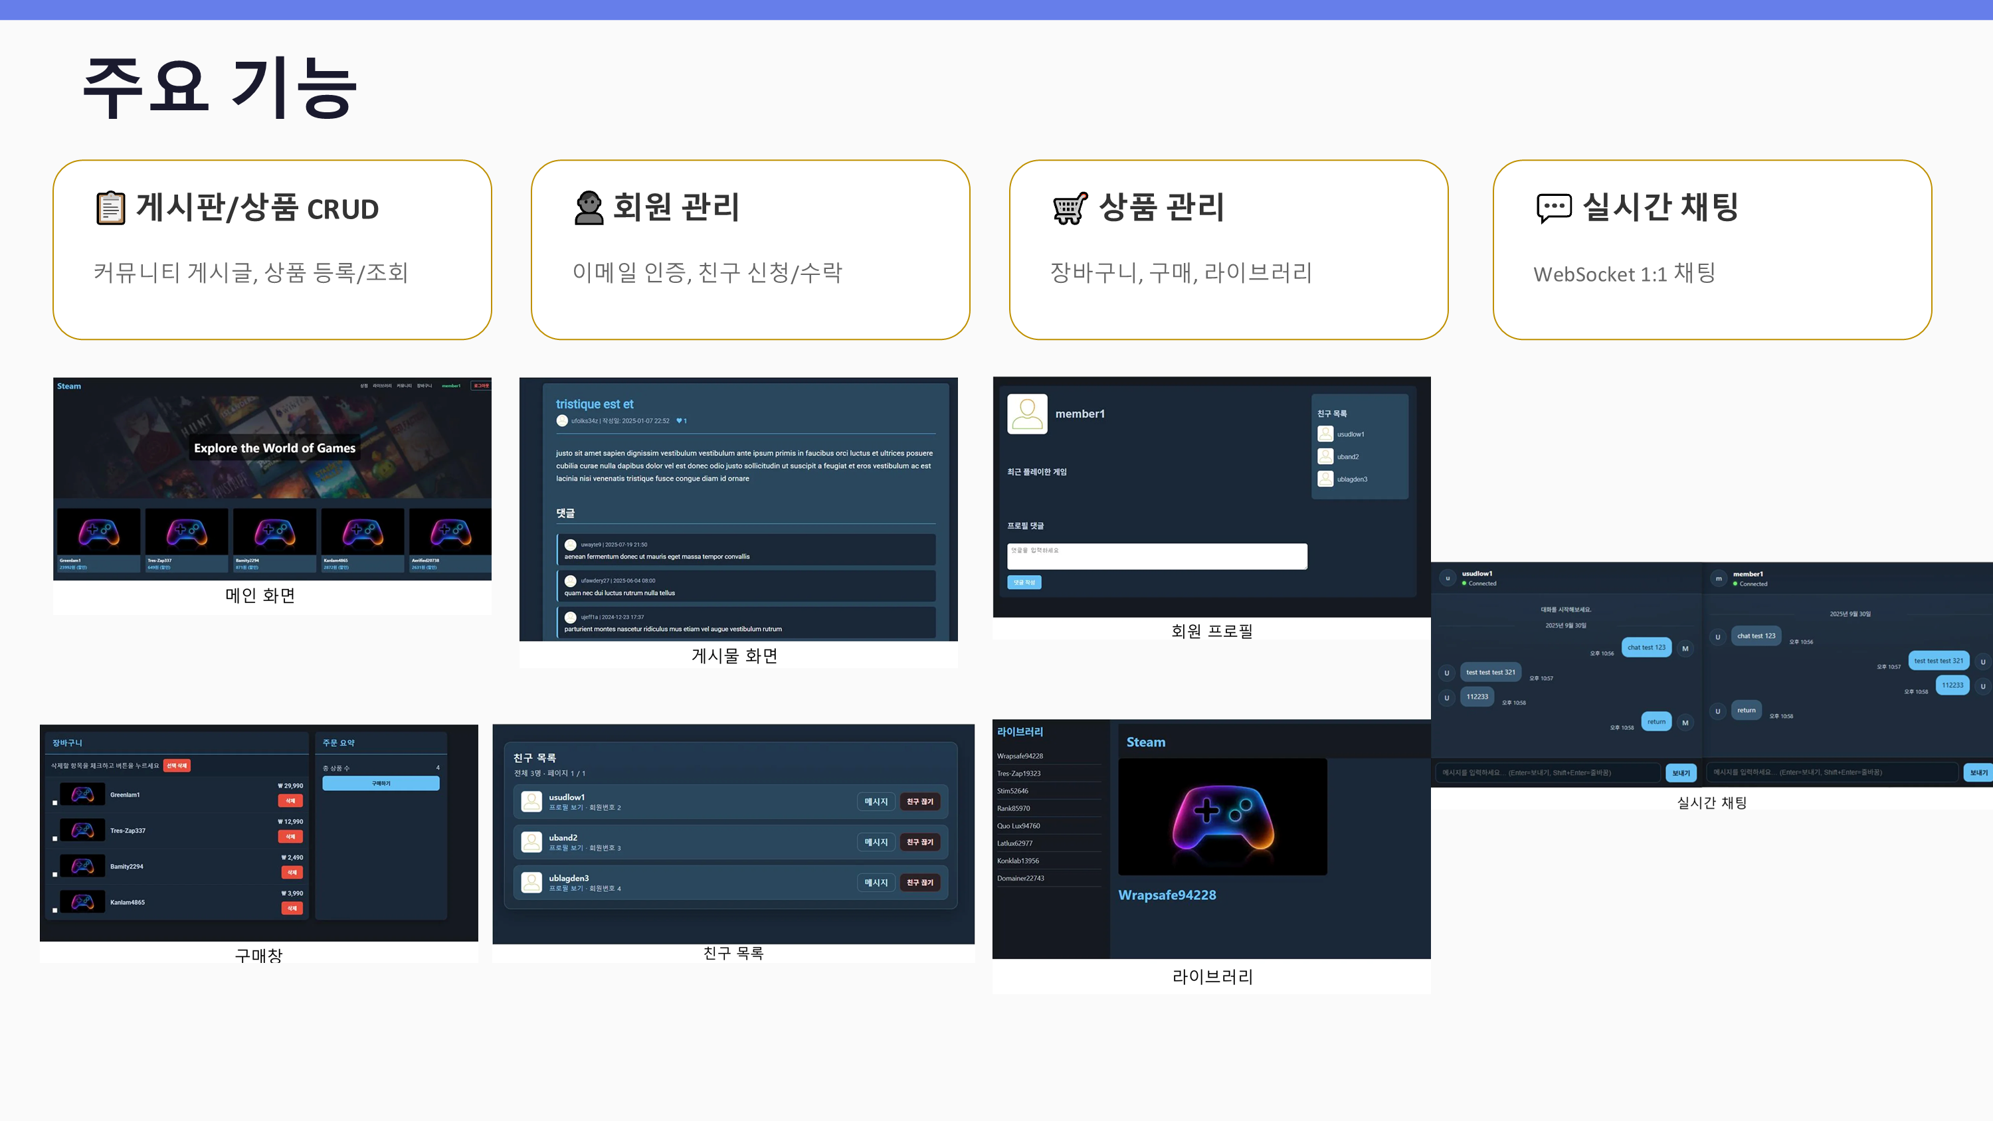Click the 로그아웃 button on the main screen

coord(480,386)
